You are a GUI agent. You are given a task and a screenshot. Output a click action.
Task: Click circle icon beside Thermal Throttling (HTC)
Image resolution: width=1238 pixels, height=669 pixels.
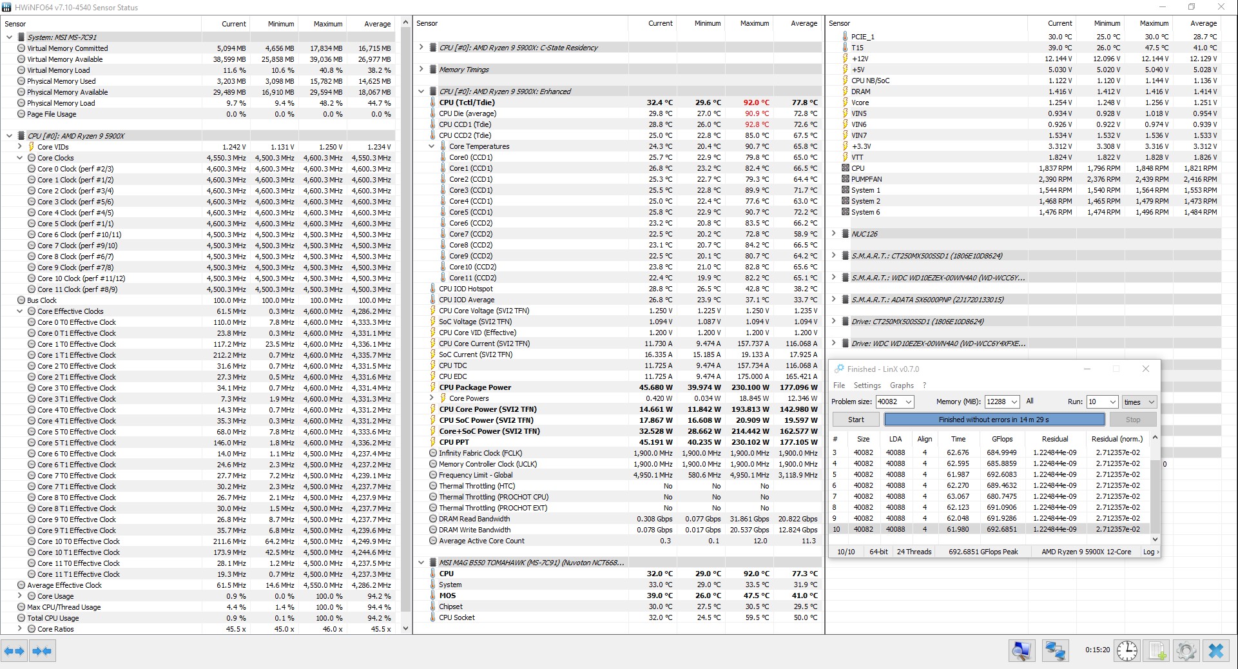(433, 486)
